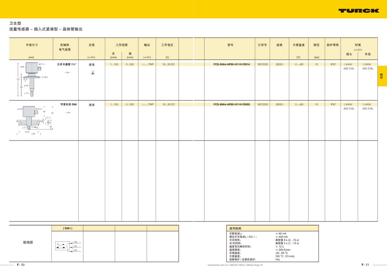Click the 水 sub-header under 工作范围
The image size is (387, 273).
click(113, 54)
